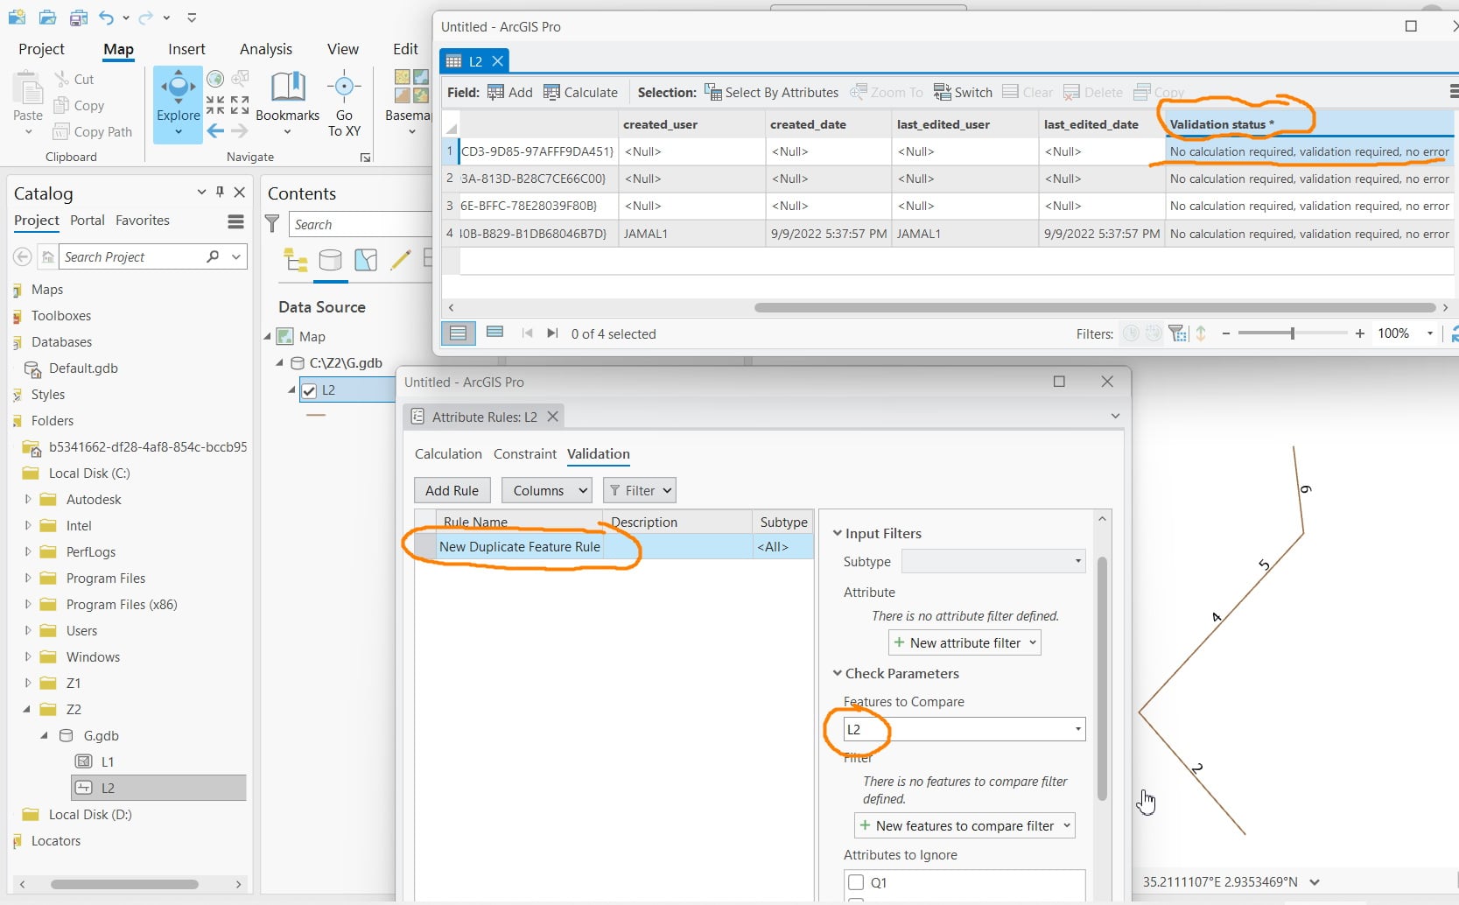Click the Search Project input field
The width and height of the screenshot is (1459, 905).
(x=131, y=256)
